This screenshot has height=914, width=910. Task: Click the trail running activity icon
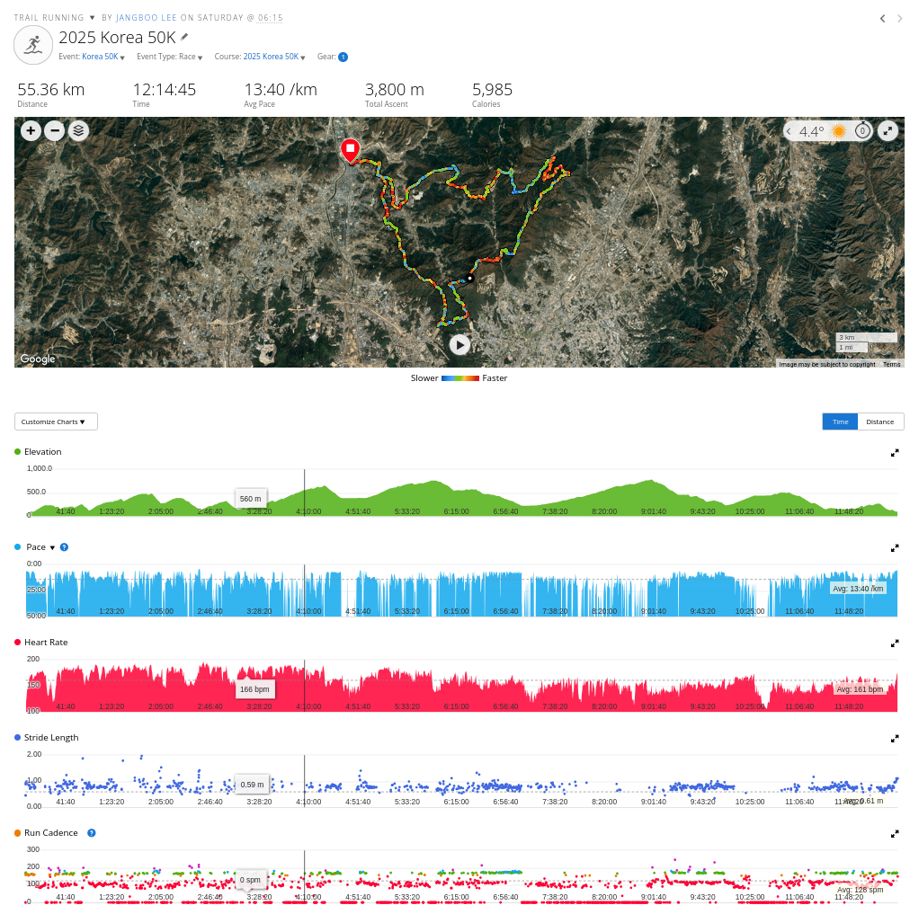pyautogui.click(x=33, y=45)
